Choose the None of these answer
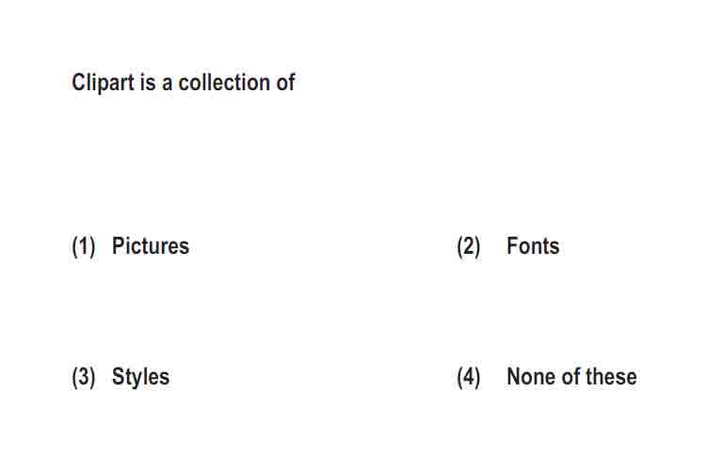The height and width of the screenshot is (470, 706). tap(571, 377)
